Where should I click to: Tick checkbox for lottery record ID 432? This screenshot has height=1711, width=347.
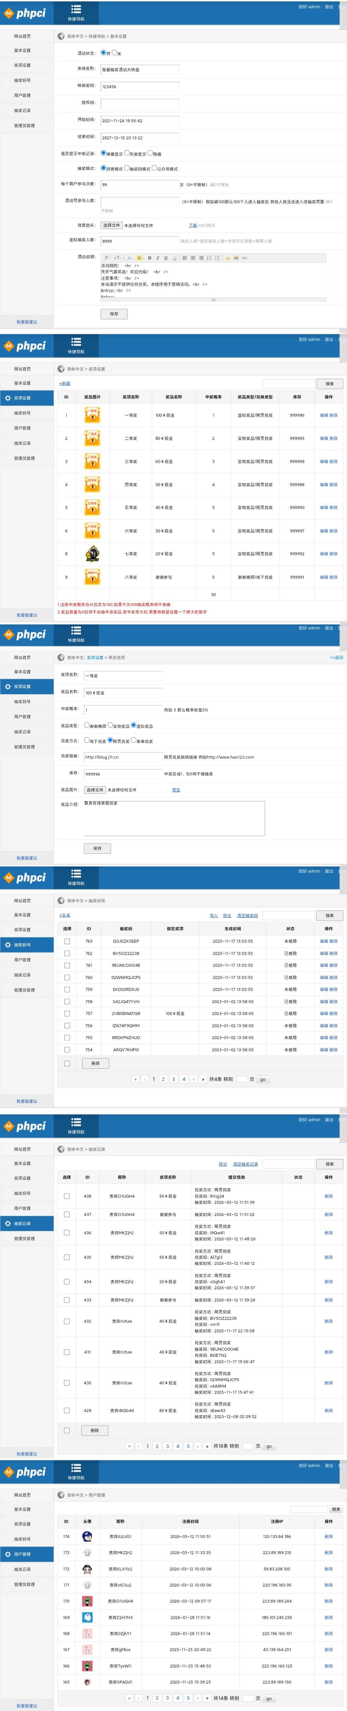tap(67, 1321)
